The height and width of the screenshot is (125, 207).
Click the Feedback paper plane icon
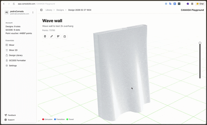point(5,115)
